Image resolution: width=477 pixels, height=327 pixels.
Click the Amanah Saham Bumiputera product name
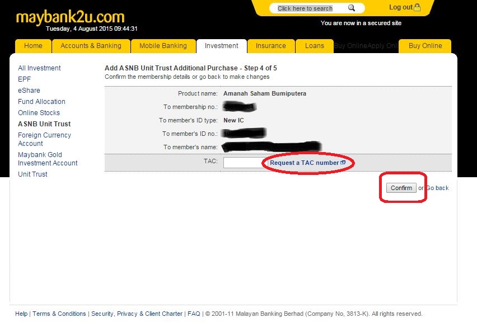tap(265, 93)
